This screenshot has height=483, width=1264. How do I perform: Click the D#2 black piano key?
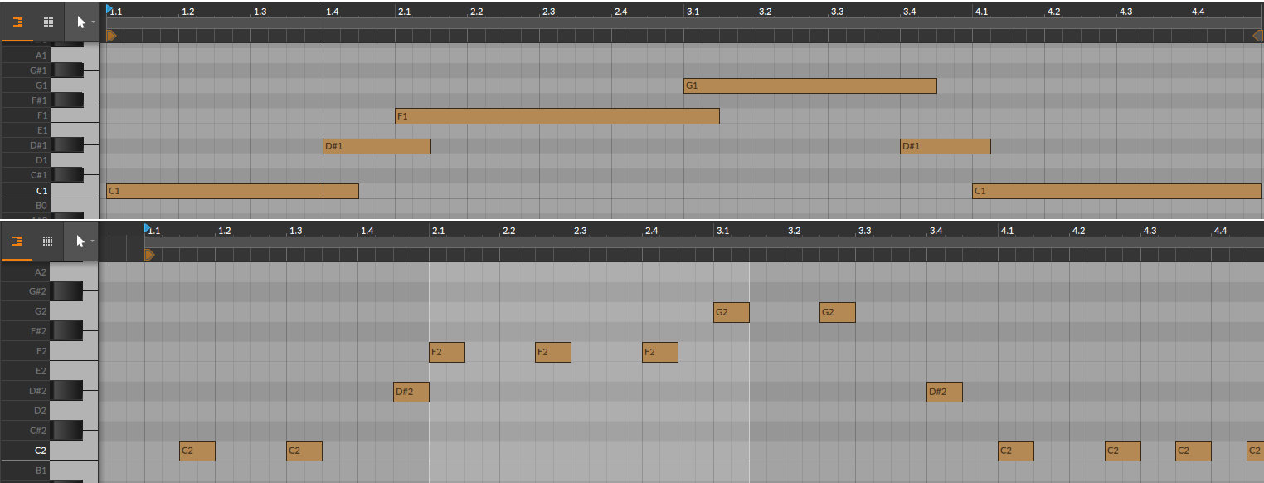(x=68, y=391)
